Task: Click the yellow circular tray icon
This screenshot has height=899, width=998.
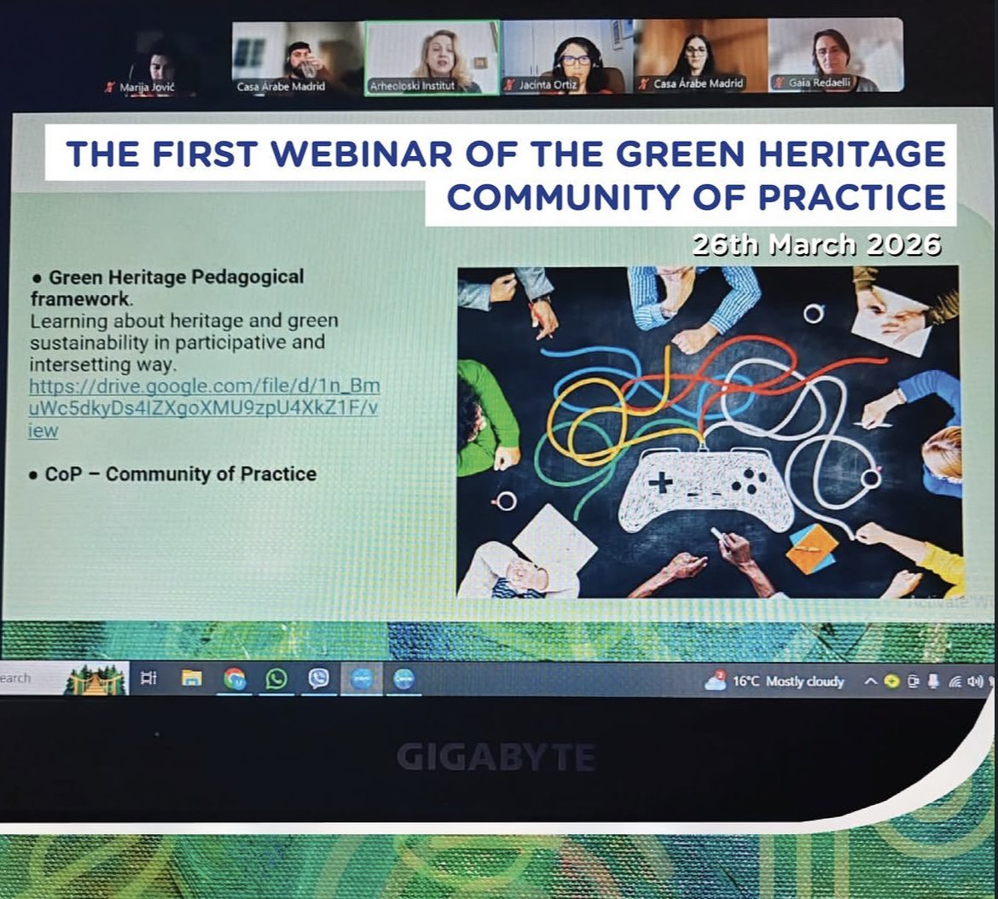Action: [892, 681]
